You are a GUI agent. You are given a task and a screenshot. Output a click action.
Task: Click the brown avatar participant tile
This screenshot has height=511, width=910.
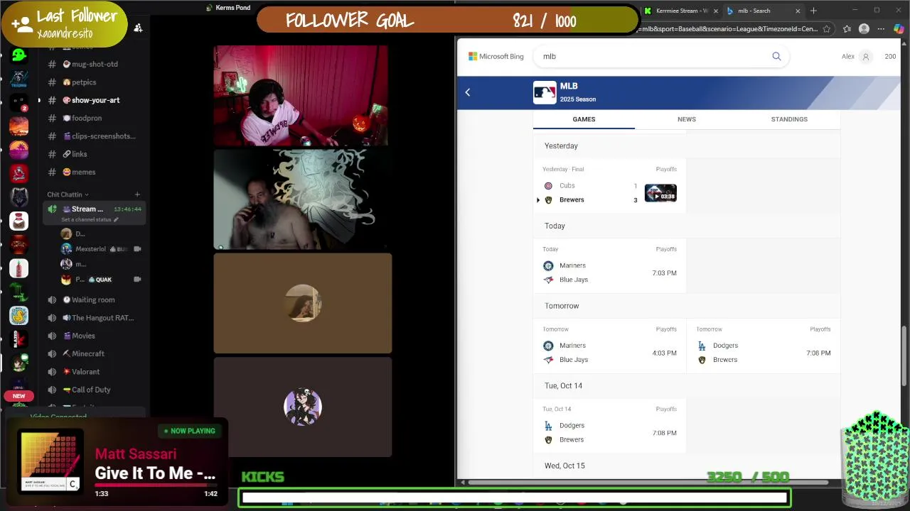pos(303,303)
